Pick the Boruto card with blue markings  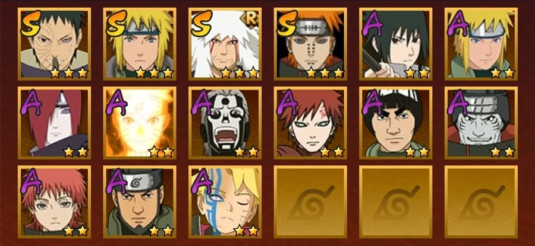point(225,202)
